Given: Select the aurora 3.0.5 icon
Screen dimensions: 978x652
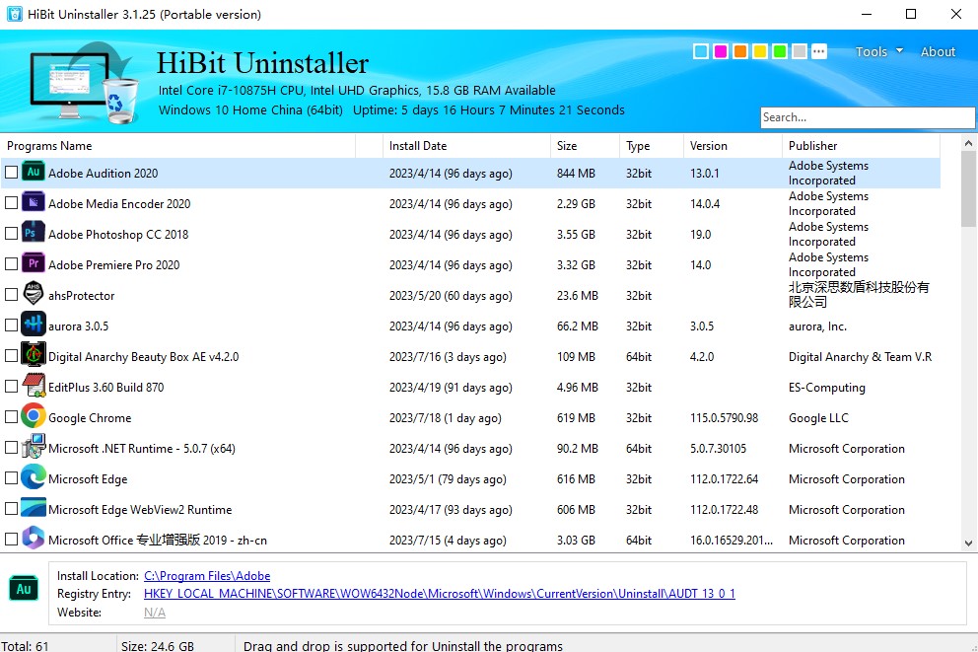Looking at the screenshot, I should point(34,326).
